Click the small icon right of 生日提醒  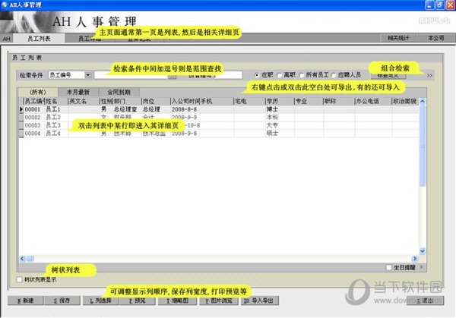(x=422, y=267)
